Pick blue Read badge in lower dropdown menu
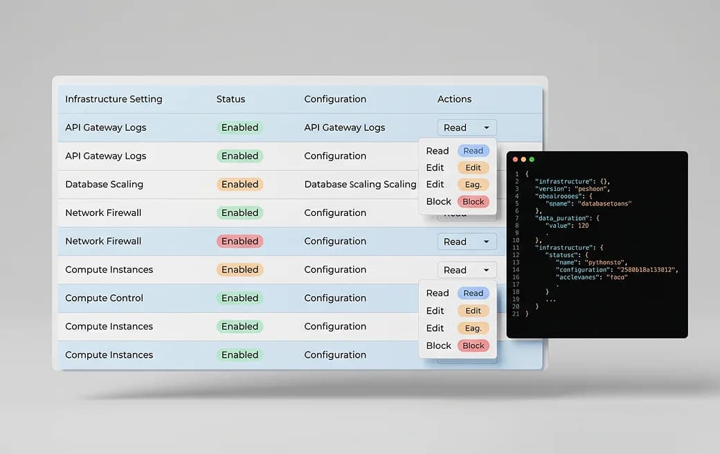The image size is (720, 454). (473, 293)
